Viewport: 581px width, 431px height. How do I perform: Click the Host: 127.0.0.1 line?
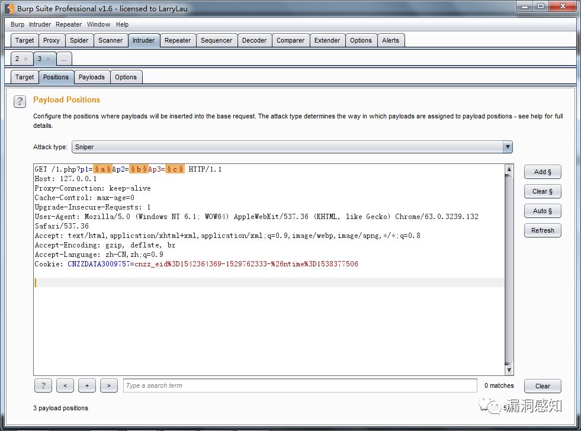coord(66,179)
